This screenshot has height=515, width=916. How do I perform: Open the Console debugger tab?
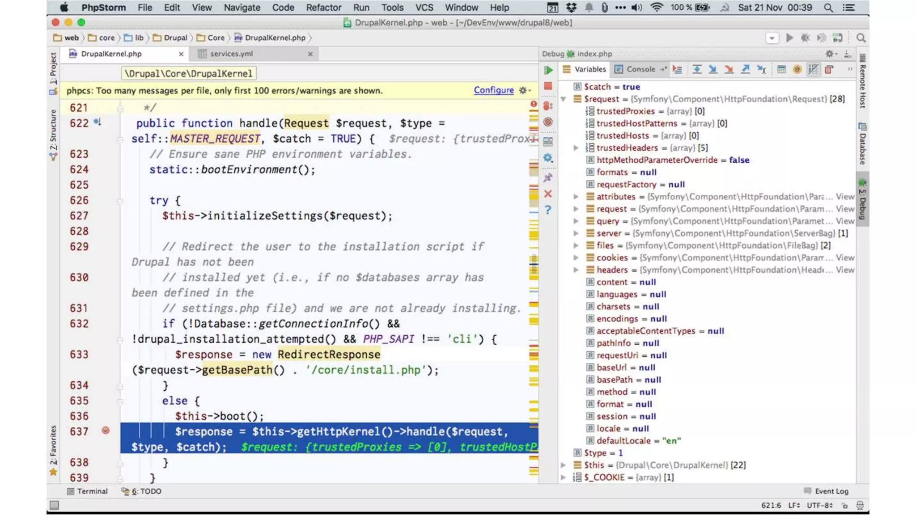(640, 69)
